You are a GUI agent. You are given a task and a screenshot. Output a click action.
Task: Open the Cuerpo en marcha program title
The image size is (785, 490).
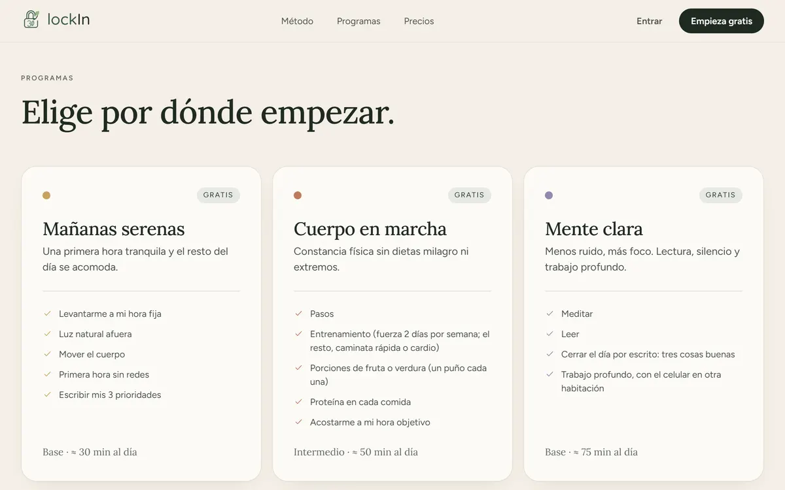(370, 229)
